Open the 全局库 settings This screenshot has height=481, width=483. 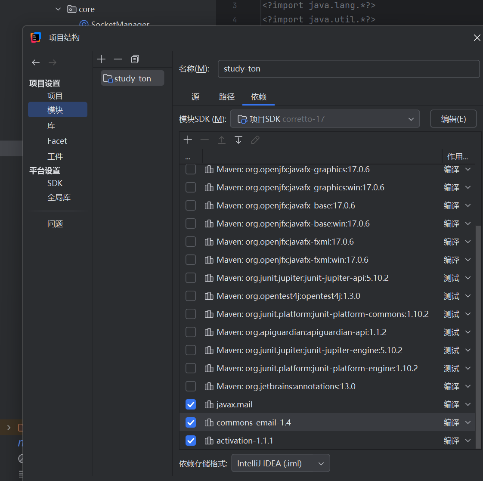pyautogui.click(x=59, y=198)
